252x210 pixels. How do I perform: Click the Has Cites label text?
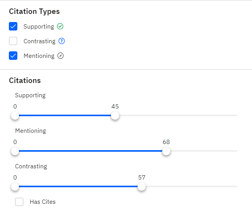click(43, 202)
